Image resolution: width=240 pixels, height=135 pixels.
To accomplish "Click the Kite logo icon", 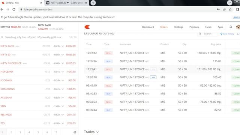I will (x=87, y=27).
